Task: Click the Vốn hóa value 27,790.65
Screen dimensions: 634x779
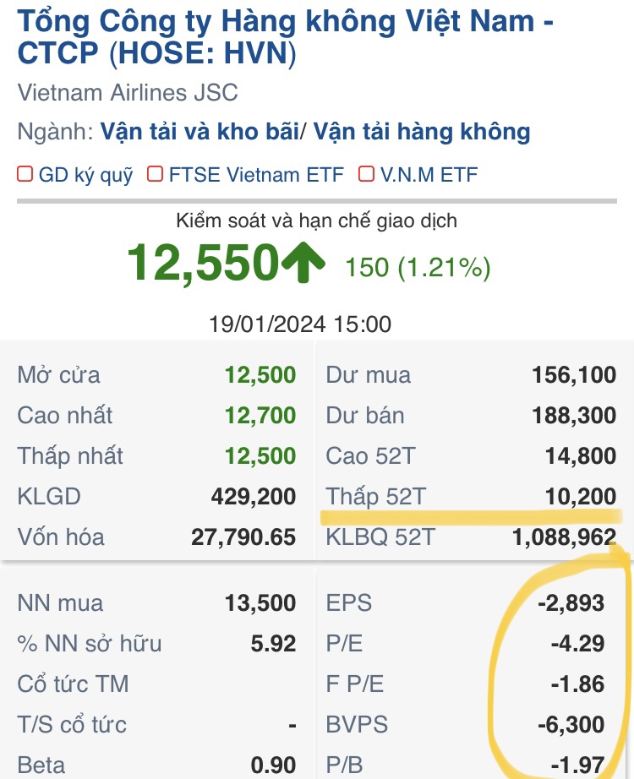Action: pos(243,537)
